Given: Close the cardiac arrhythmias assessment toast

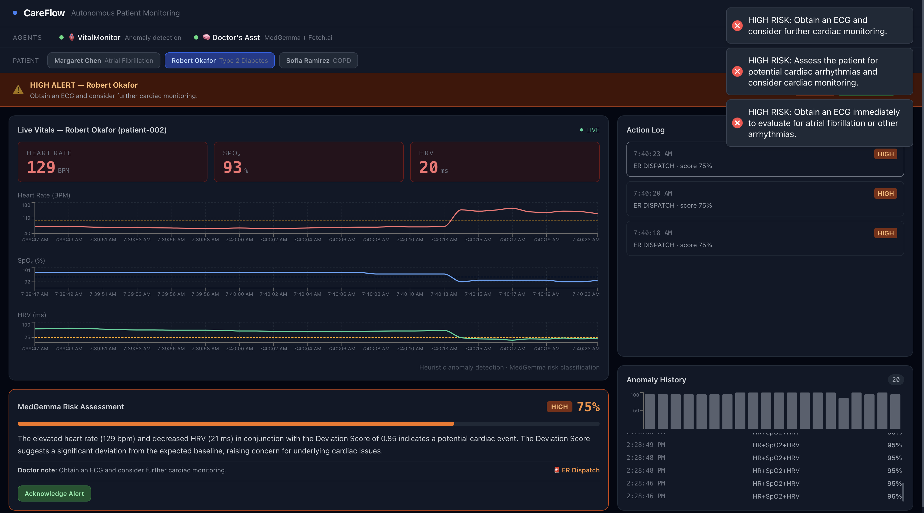Looking at the screenshot, I should click(737, 71).
